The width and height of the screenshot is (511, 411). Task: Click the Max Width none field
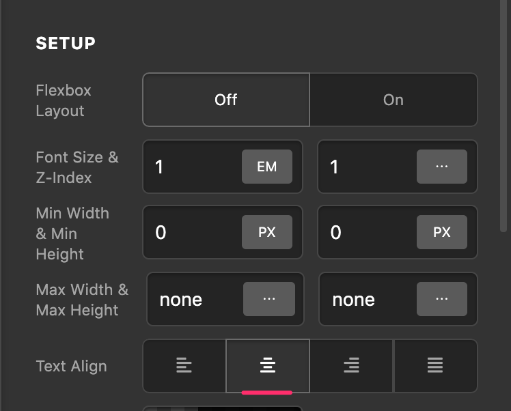pos(195,299)
